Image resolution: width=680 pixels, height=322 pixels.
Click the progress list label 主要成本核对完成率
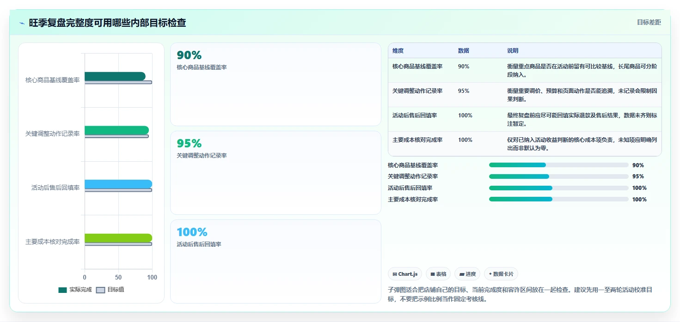(x=413, y=200)
